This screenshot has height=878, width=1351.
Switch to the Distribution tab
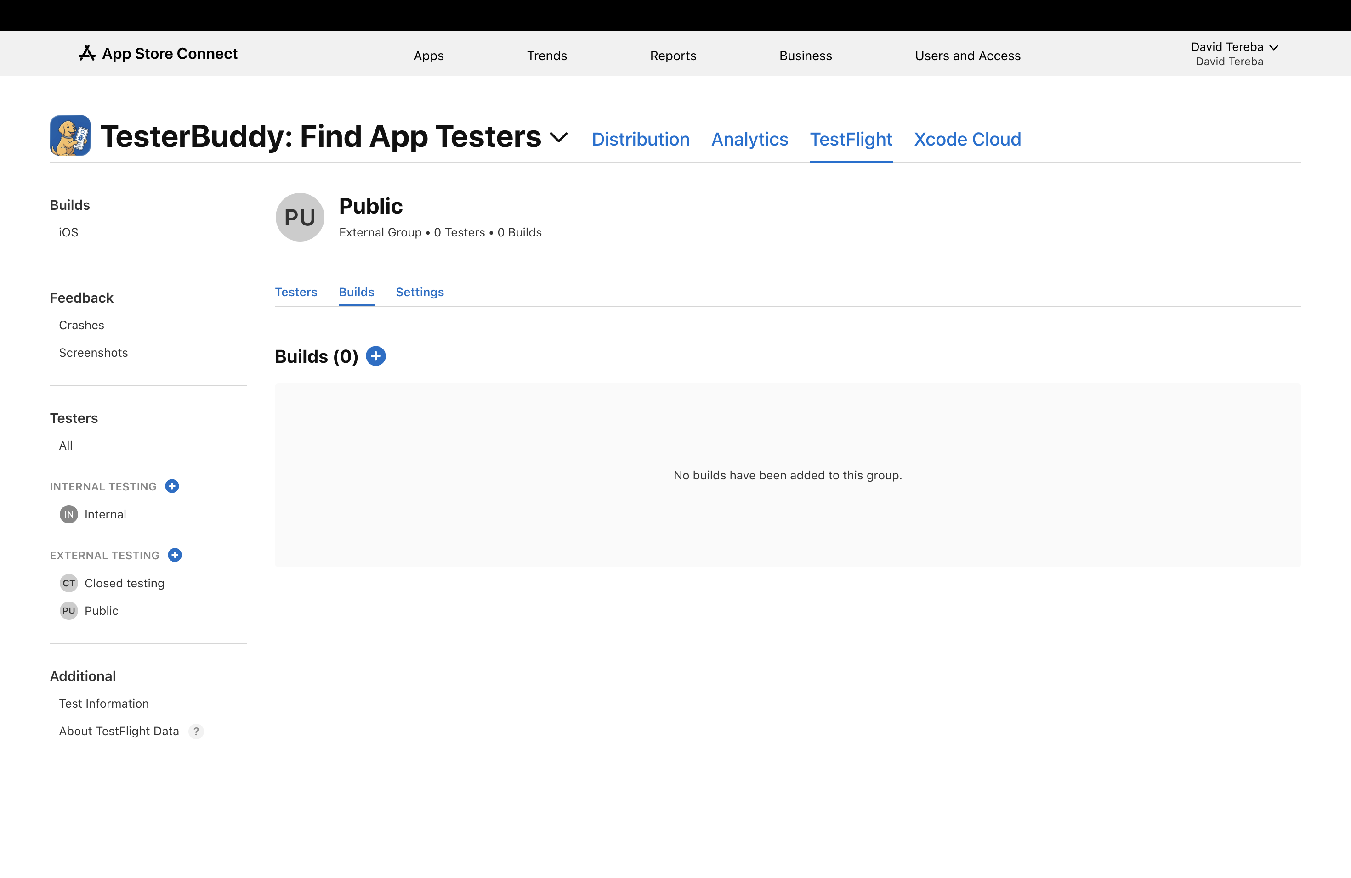click(640, 139)
